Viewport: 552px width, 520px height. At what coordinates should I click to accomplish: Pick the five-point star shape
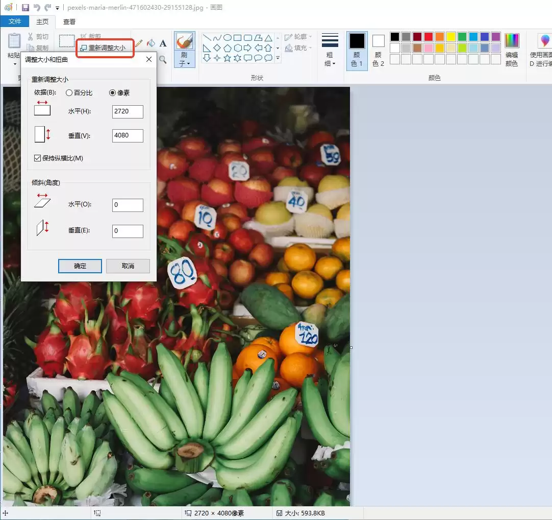coord(227,58)
